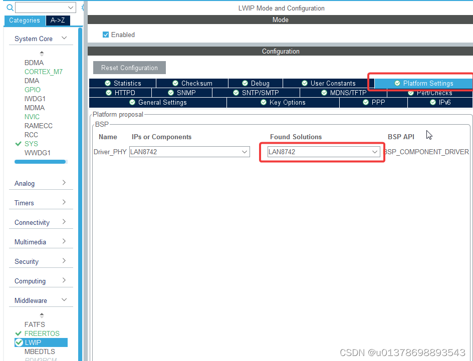The height and width of the screenshot is (361, 473).
Task: Open the MDNS/TFTP tab
Action: pyautogui.click(x=344, y=93)
